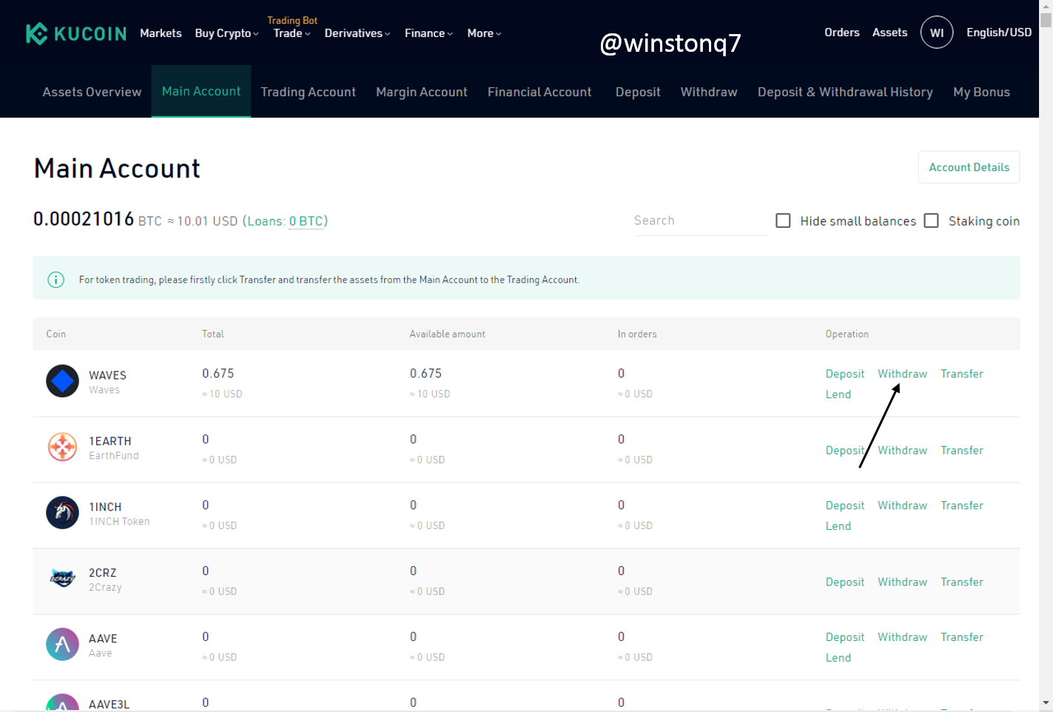Click the KuCoin logo

pyautogui.click(x=76, y=33)
